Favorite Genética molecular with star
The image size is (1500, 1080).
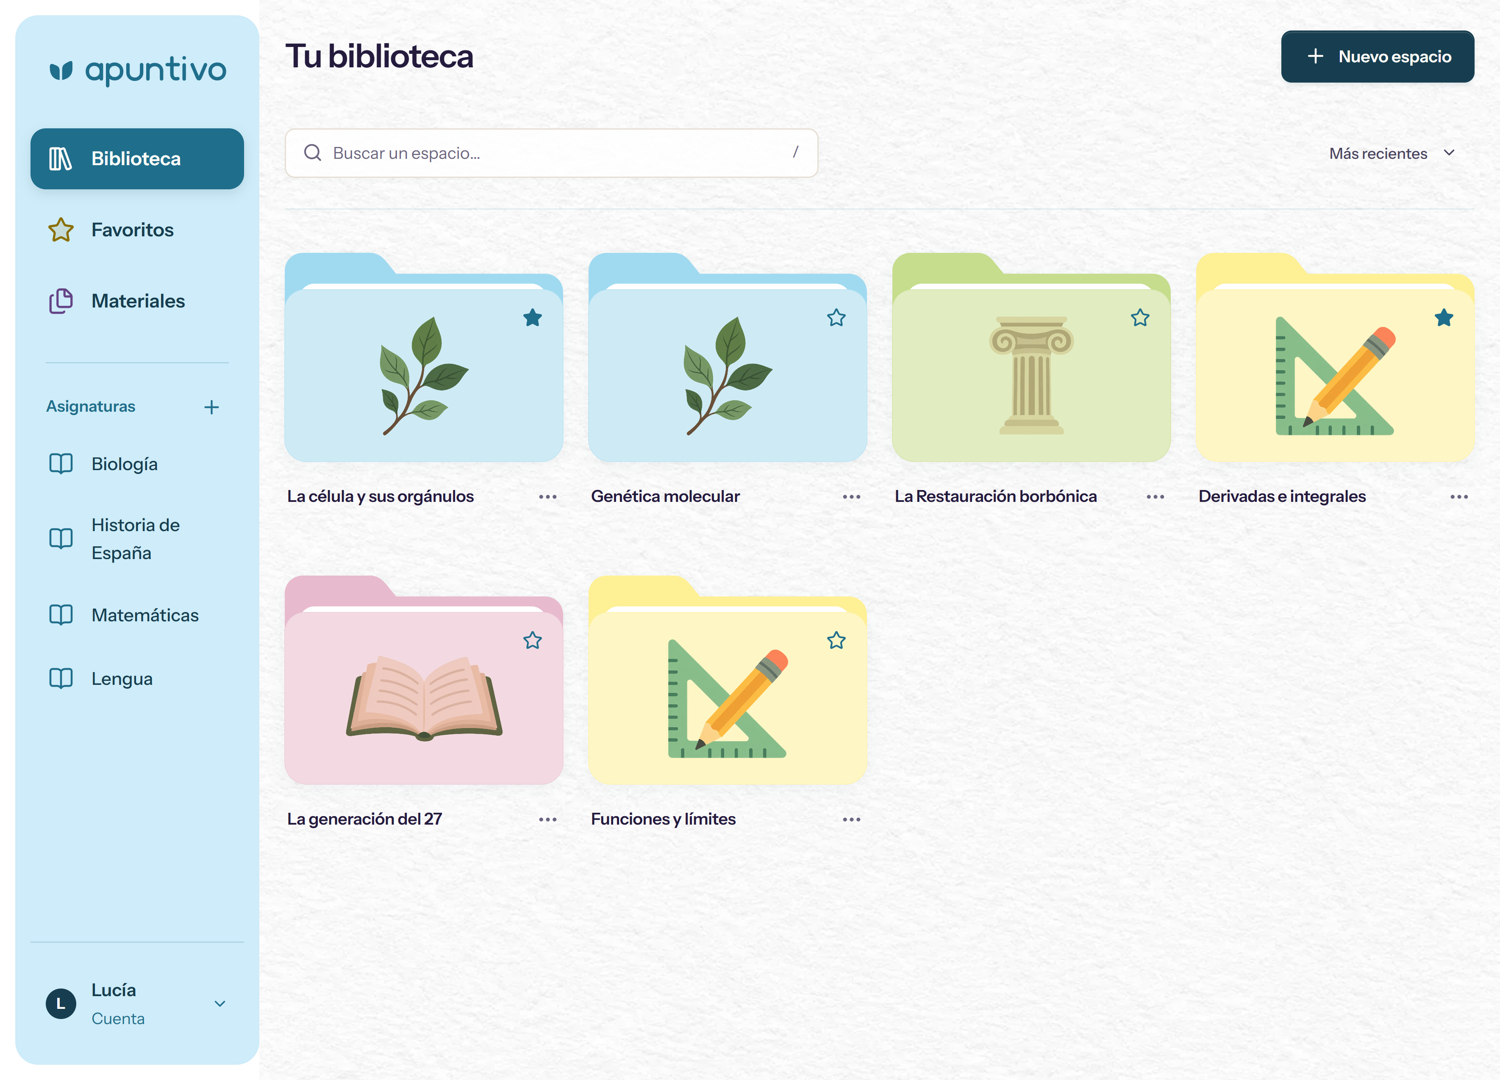pos(836,318)
